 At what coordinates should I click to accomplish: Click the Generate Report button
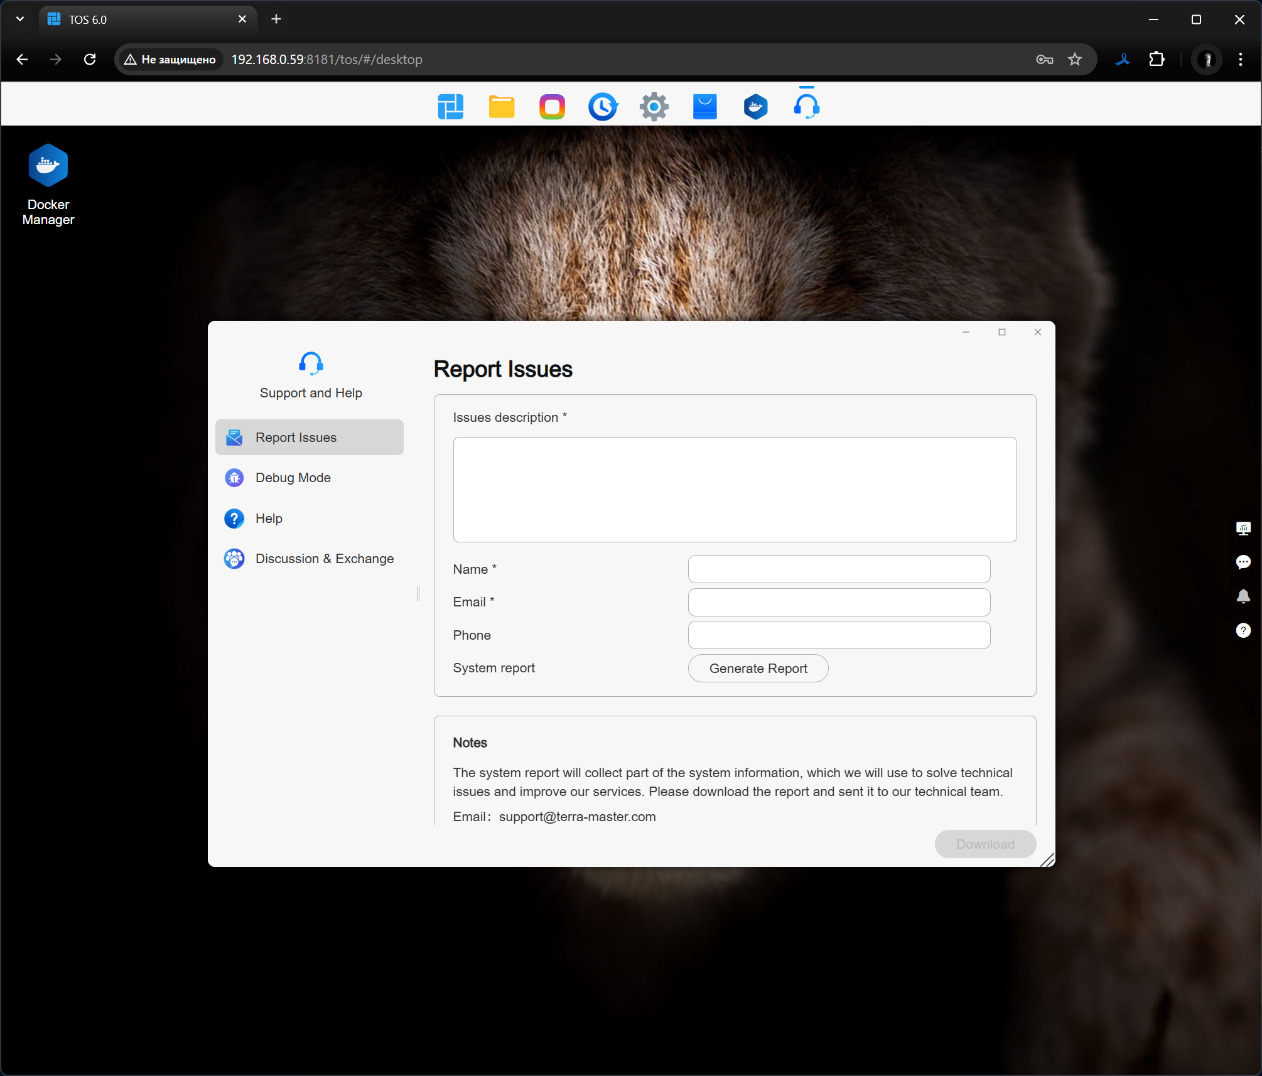tap(758, 669)
